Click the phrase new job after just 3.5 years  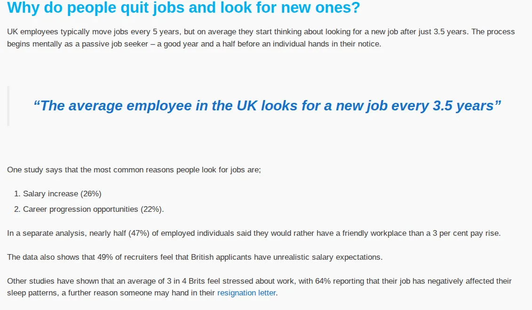[419, 32]
